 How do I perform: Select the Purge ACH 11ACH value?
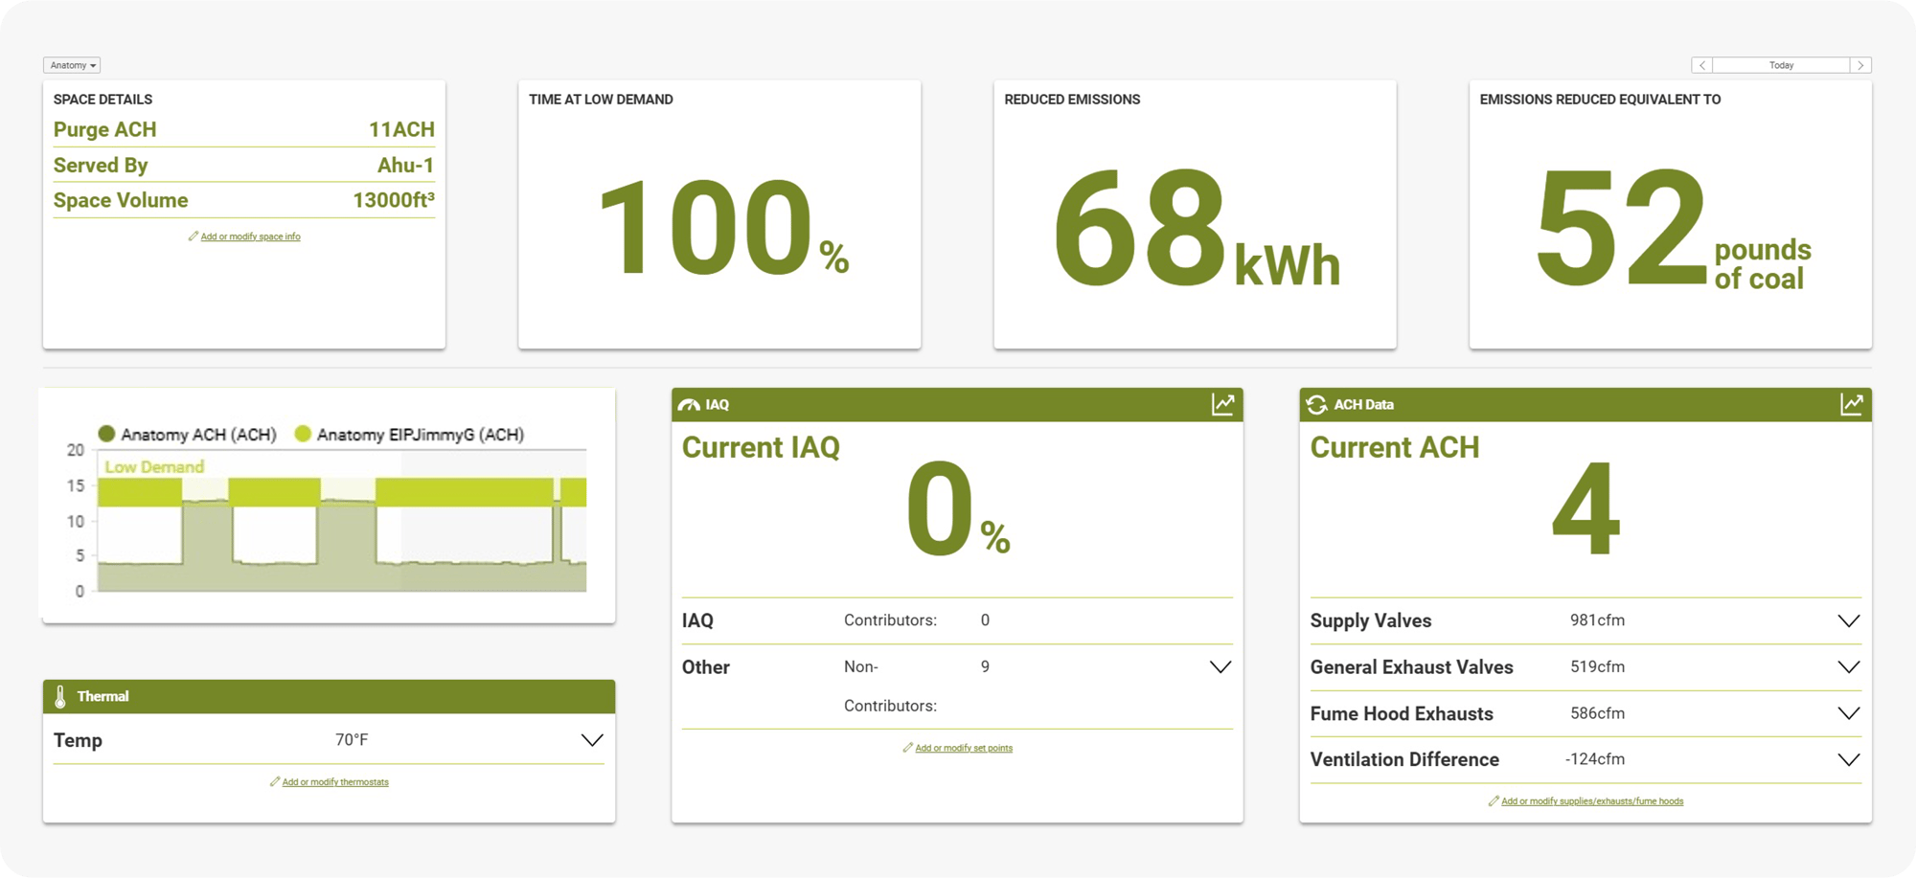pos(401,129)
